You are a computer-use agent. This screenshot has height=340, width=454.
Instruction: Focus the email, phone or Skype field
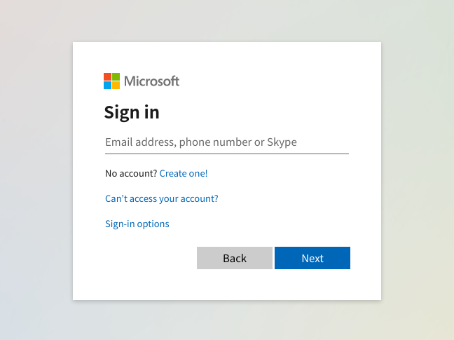pyautogui.click(x=227, y=142)
